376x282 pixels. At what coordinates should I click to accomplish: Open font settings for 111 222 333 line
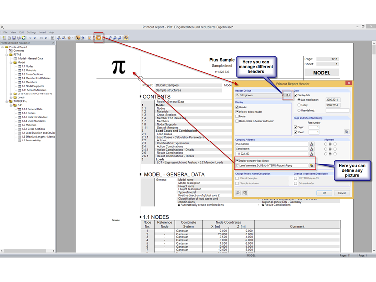coord(311,154)
